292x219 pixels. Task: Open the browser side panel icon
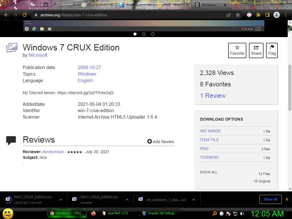click(x=267, y=15)
